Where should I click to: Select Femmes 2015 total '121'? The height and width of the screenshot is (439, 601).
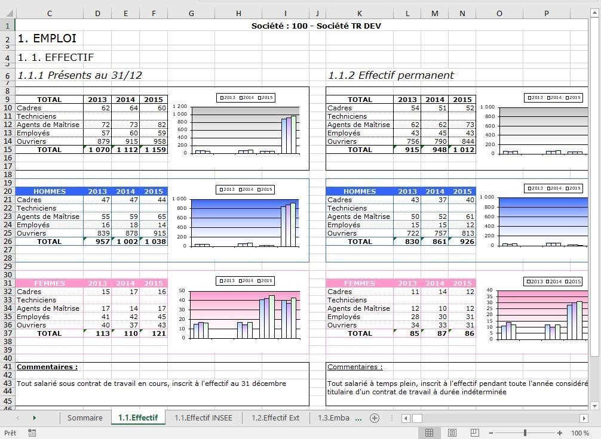[154, 333]
